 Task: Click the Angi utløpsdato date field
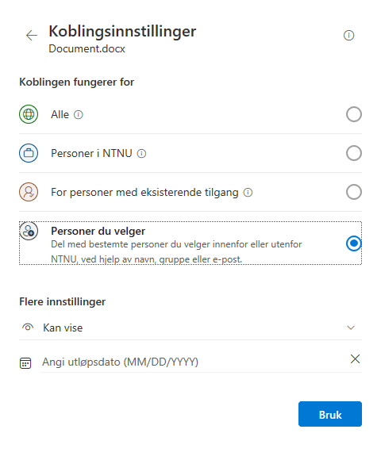click(x=194, y=362)
